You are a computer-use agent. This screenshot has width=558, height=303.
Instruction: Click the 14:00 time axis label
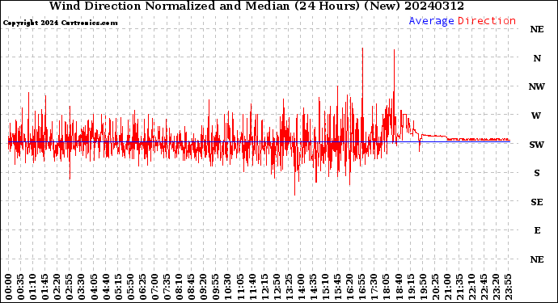(301, 287)
